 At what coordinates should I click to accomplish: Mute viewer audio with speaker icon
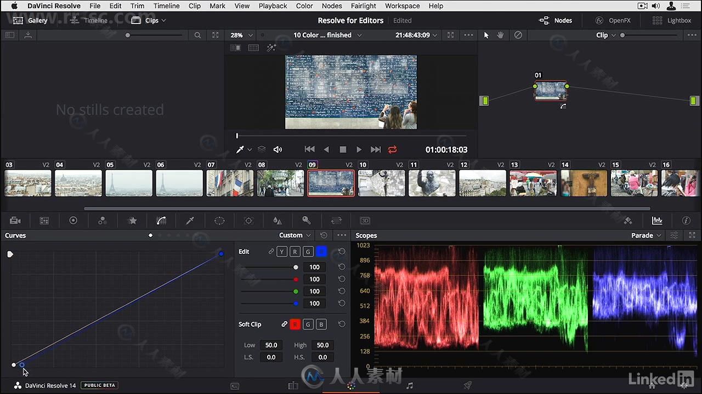[x=278, y=149]
